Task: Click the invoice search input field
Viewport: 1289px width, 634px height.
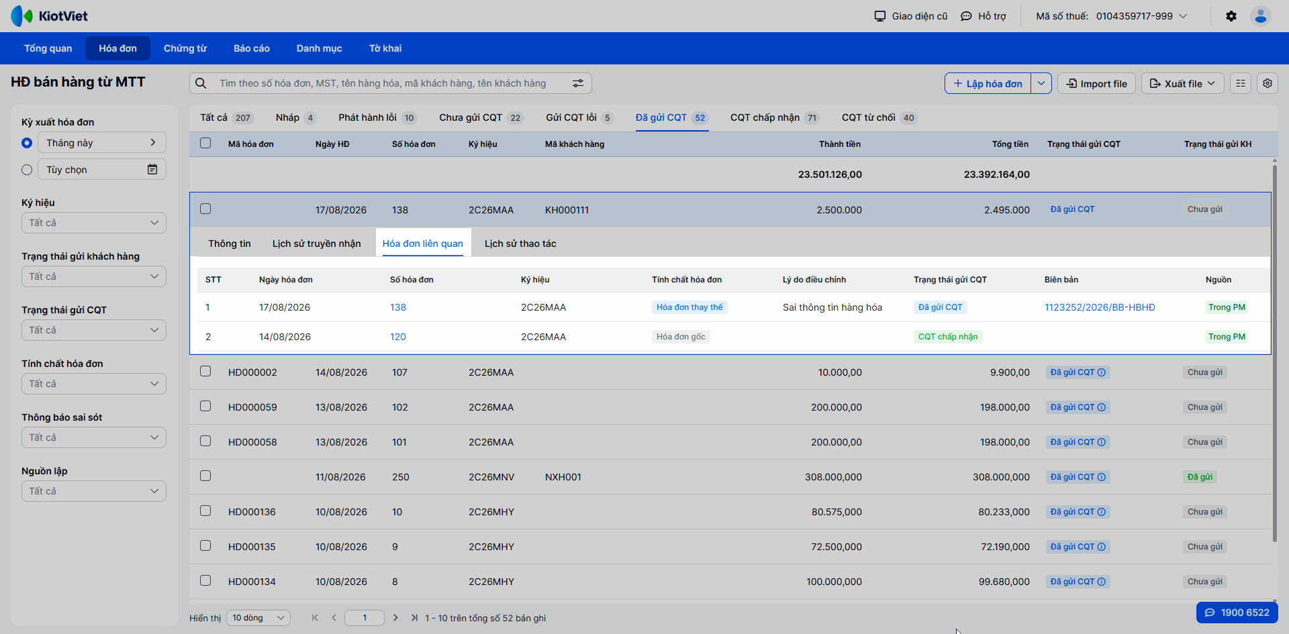Action: tap(391, 83)
